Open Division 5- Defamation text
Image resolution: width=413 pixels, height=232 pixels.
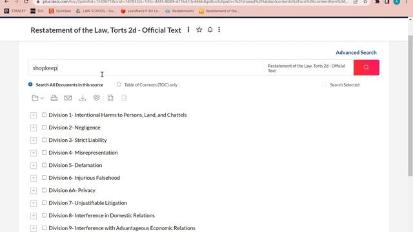pyautogui.click(x=76, y=165)
